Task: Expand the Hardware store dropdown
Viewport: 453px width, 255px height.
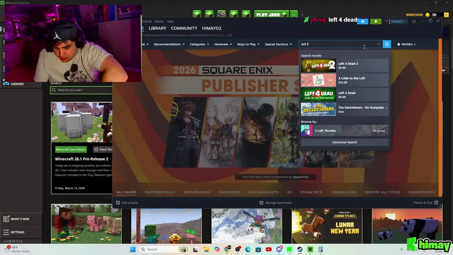Action: click(223, 44)
